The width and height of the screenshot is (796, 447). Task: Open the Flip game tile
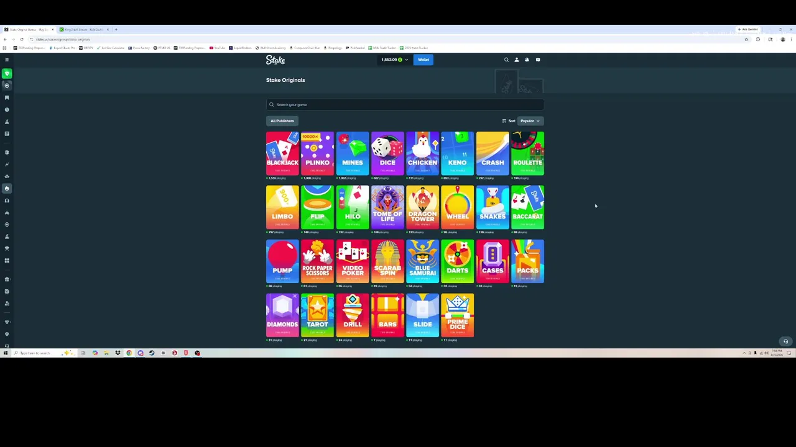(317, 207)
